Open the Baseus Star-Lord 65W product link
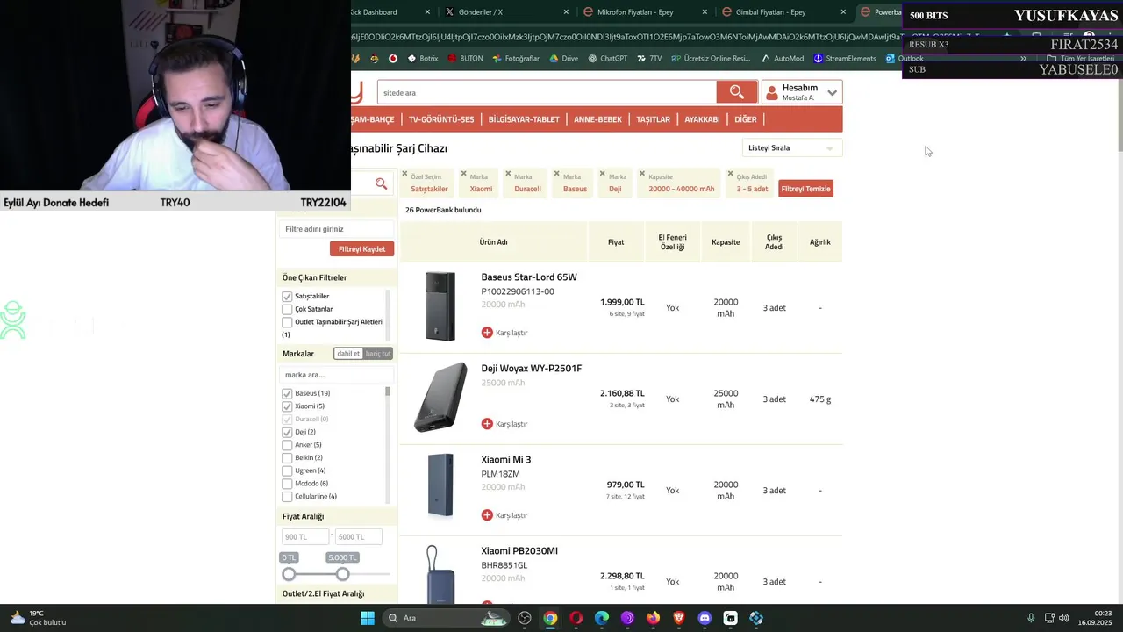Viewport: 1123px width, 632px height. [529, 277]
